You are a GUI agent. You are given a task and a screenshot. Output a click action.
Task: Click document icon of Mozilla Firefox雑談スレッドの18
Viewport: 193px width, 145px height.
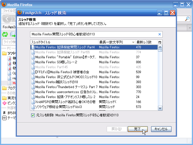pyautogui.click(x=33, y=82)
